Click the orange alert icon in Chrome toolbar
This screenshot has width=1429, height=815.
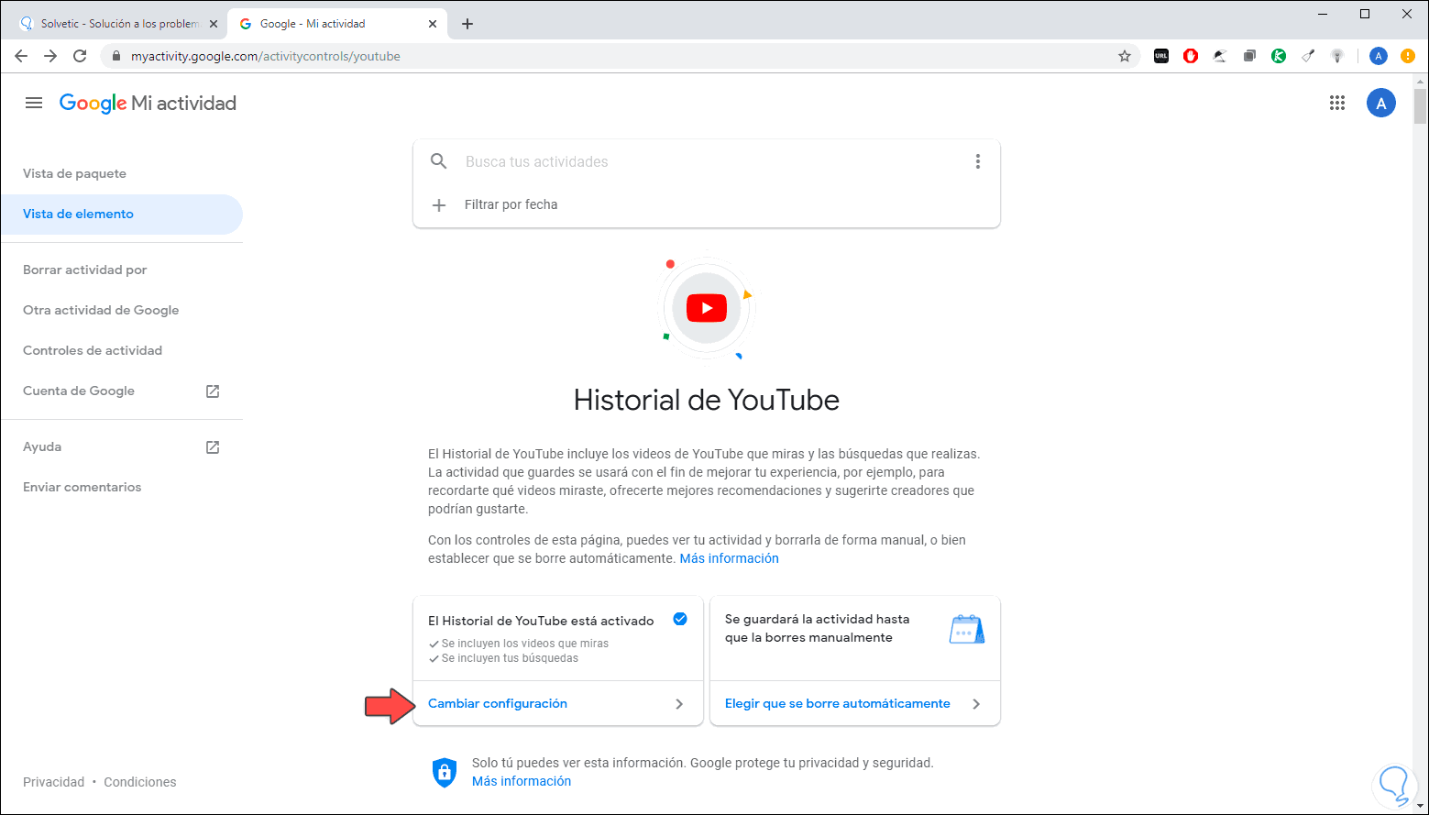(x=1408, y=56)
